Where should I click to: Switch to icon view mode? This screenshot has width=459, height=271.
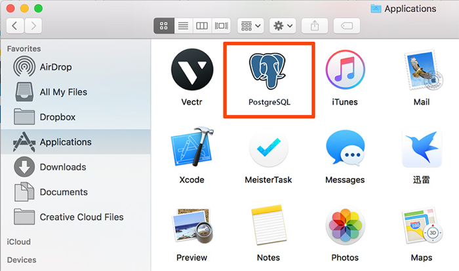pos(164,26)
